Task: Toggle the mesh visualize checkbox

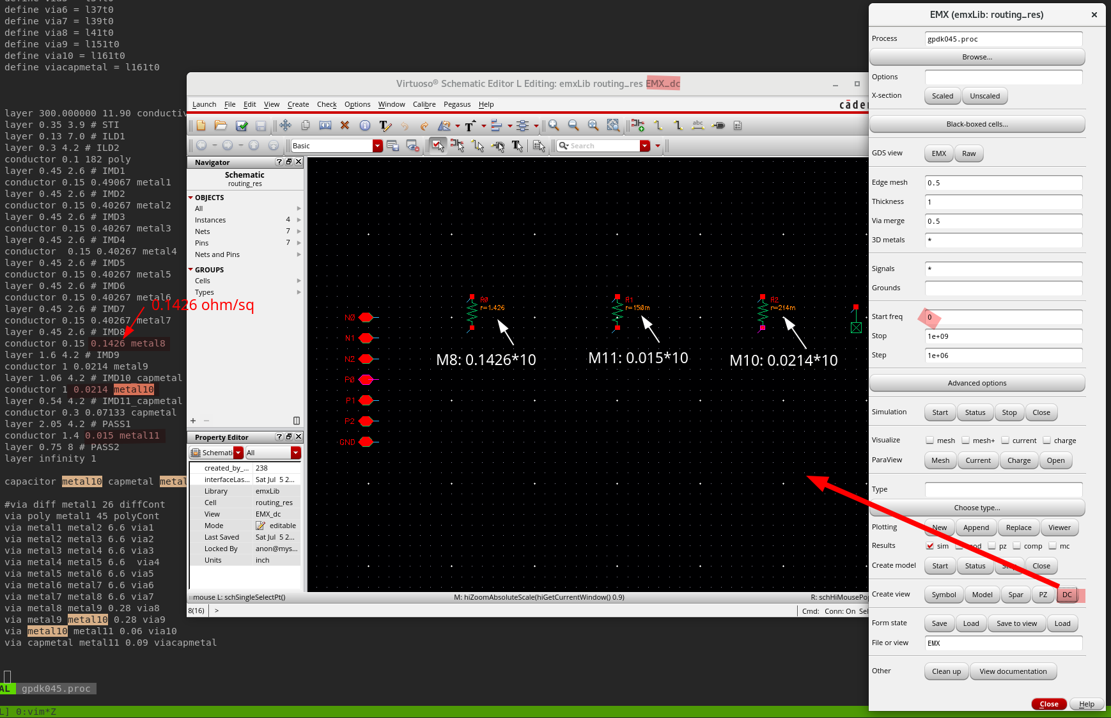Action: 930,440
